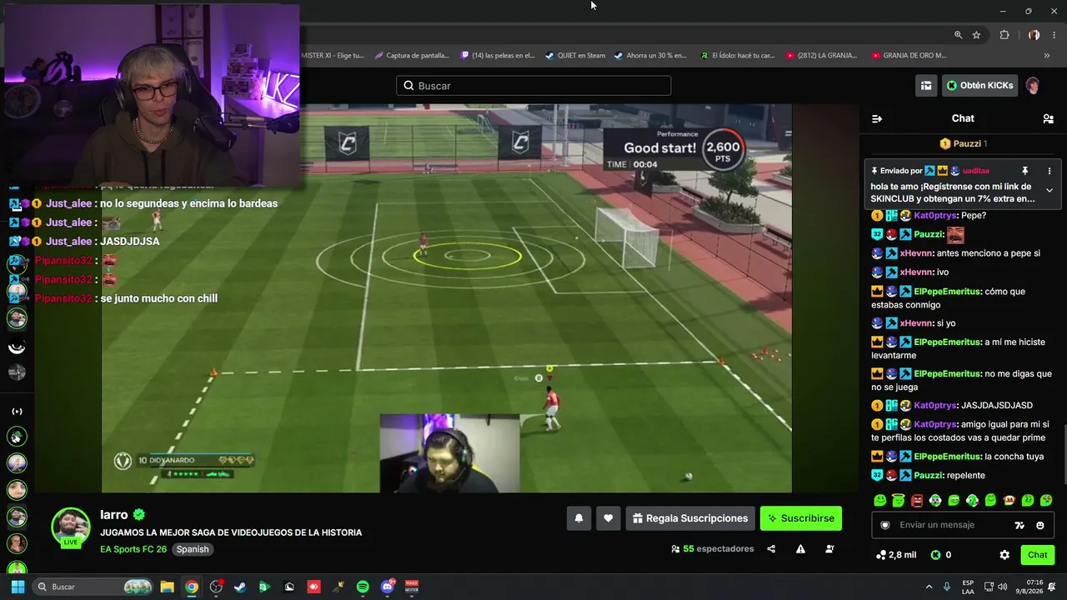Open the 'GRANJA DE ORO M...' bookmark
Image resolution: width=1067 pixels, height=600 pixels.
[909, 56]
